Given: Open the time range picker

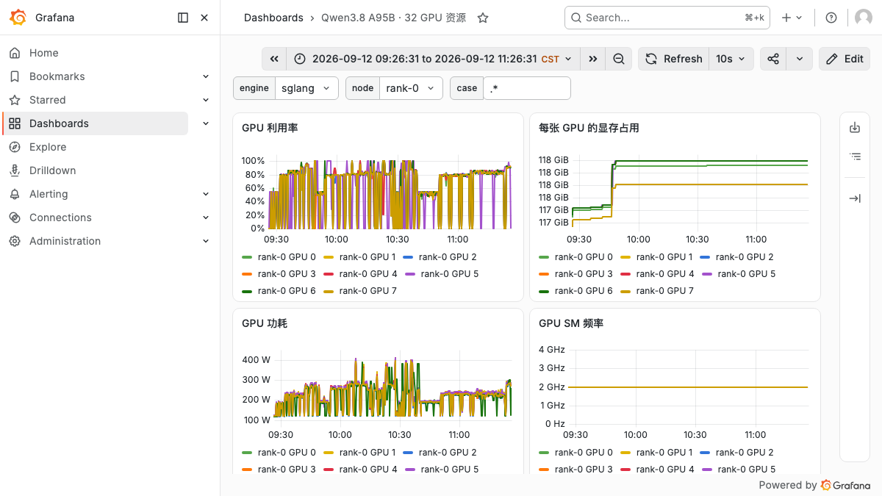Looking at the screenshot, I should click(x=432, y=59).
